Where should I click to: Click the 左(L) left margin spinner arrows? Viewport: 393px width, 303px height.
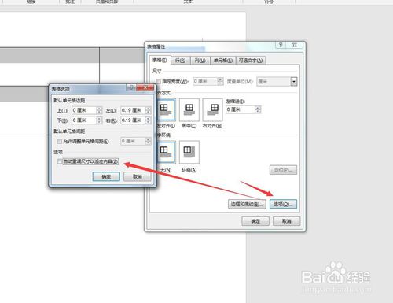click(x=148, y=110)
